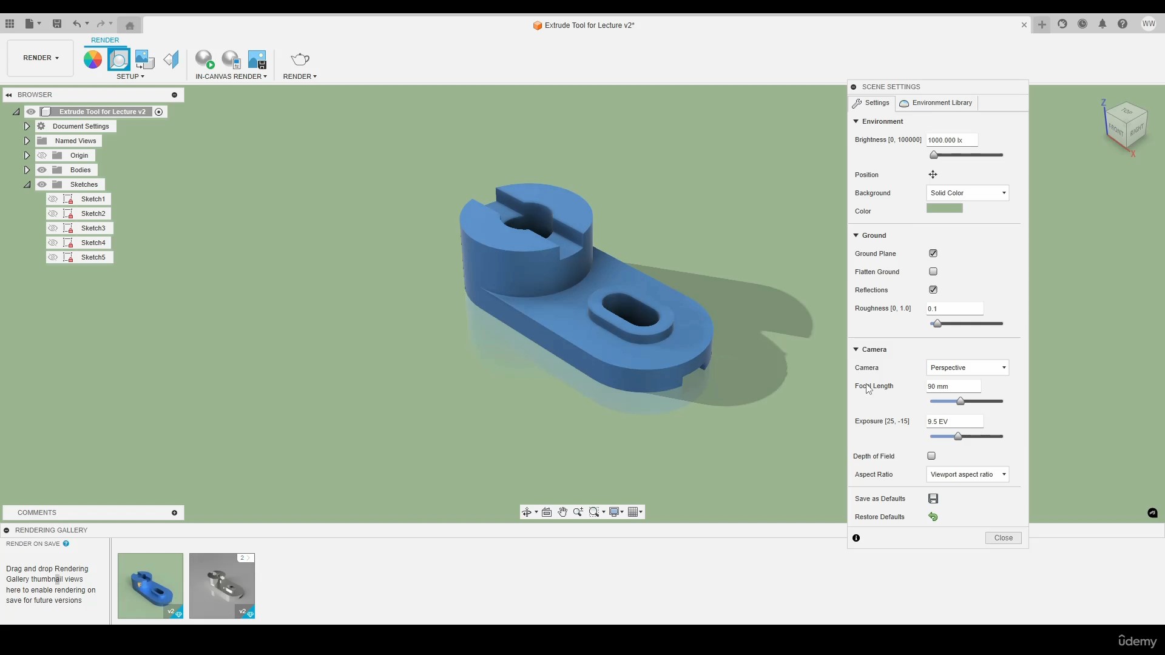Open the Help question mark menu

tap(1123, 24)
